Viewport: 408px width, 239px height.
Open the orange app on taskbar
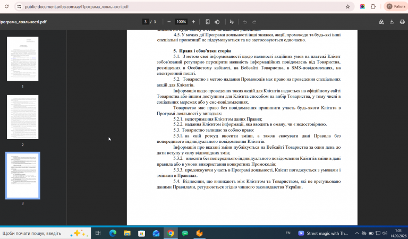[x=199, y=233]
